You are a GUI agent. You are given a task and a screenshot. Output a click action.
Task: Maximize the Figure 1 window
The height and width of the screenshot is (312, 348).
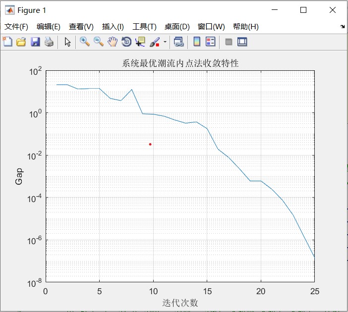pyautogui.click(x=303, y=10)
